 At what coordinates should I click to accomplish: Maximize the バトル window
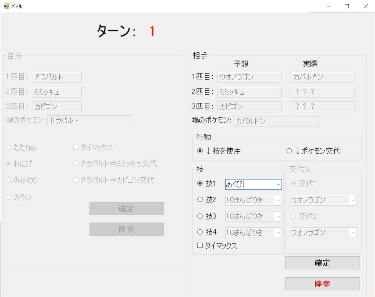pyautogui.click(x=347, y=6)
